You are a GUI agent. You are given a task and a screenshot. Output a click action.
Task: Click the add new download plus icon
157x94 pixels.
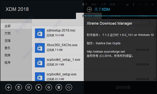pos(9,87)
